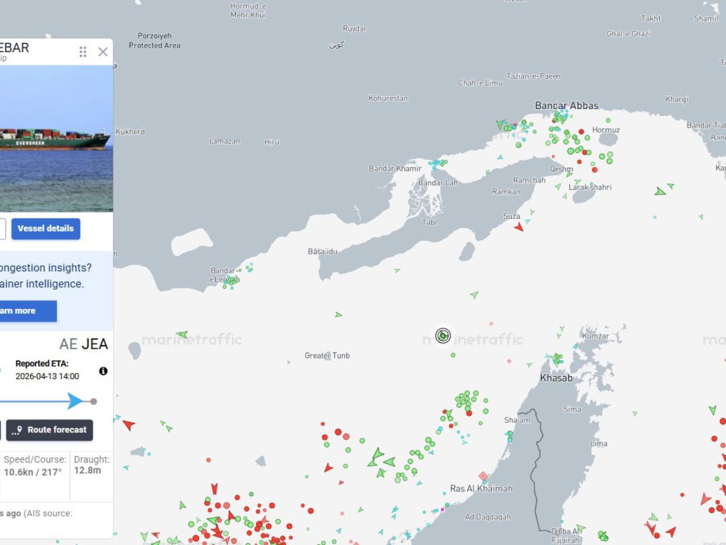Click green vessel arrow northeast of circled vessel

click(x=474, y=295)
